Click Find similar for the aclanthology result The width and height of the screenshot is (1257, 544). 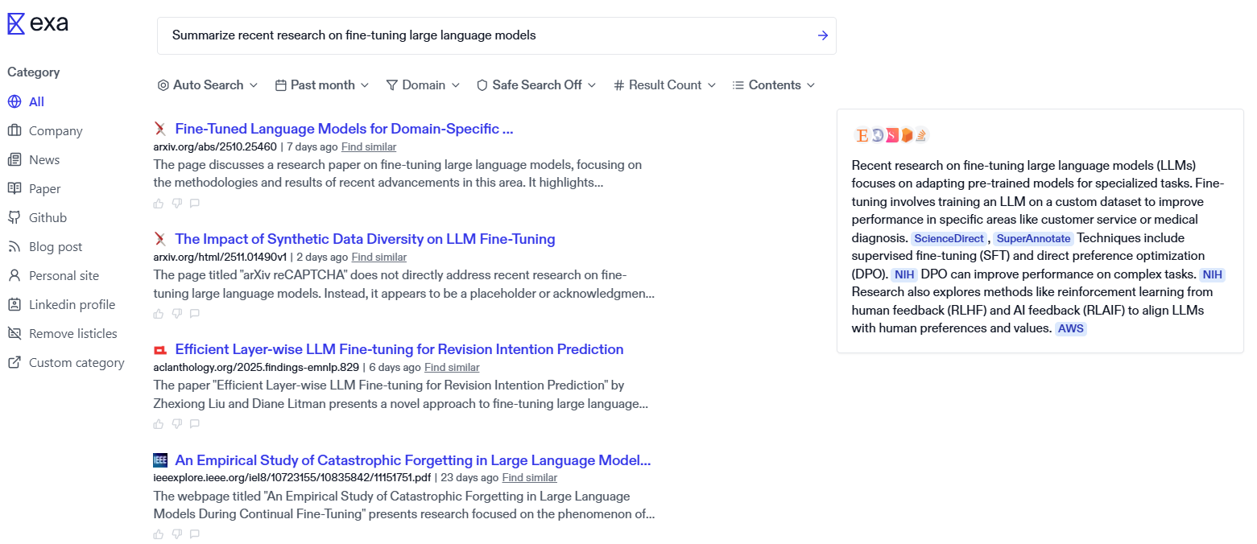452,368
